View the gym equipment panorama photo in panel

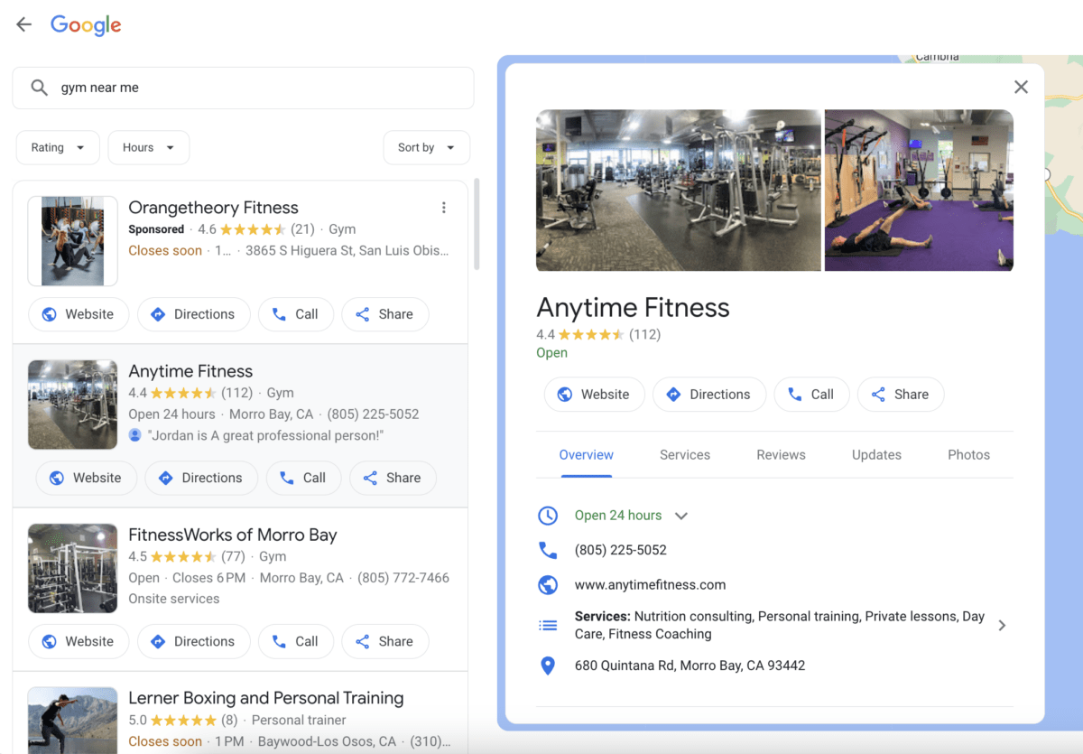[x=679, y=191]
